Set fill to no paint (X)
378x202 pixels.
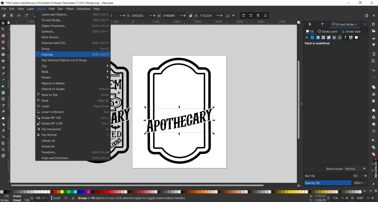(306, 38)
